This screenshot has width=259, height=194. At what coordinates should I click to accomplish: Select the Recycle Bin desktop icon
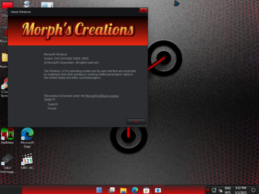coord(4,36)
